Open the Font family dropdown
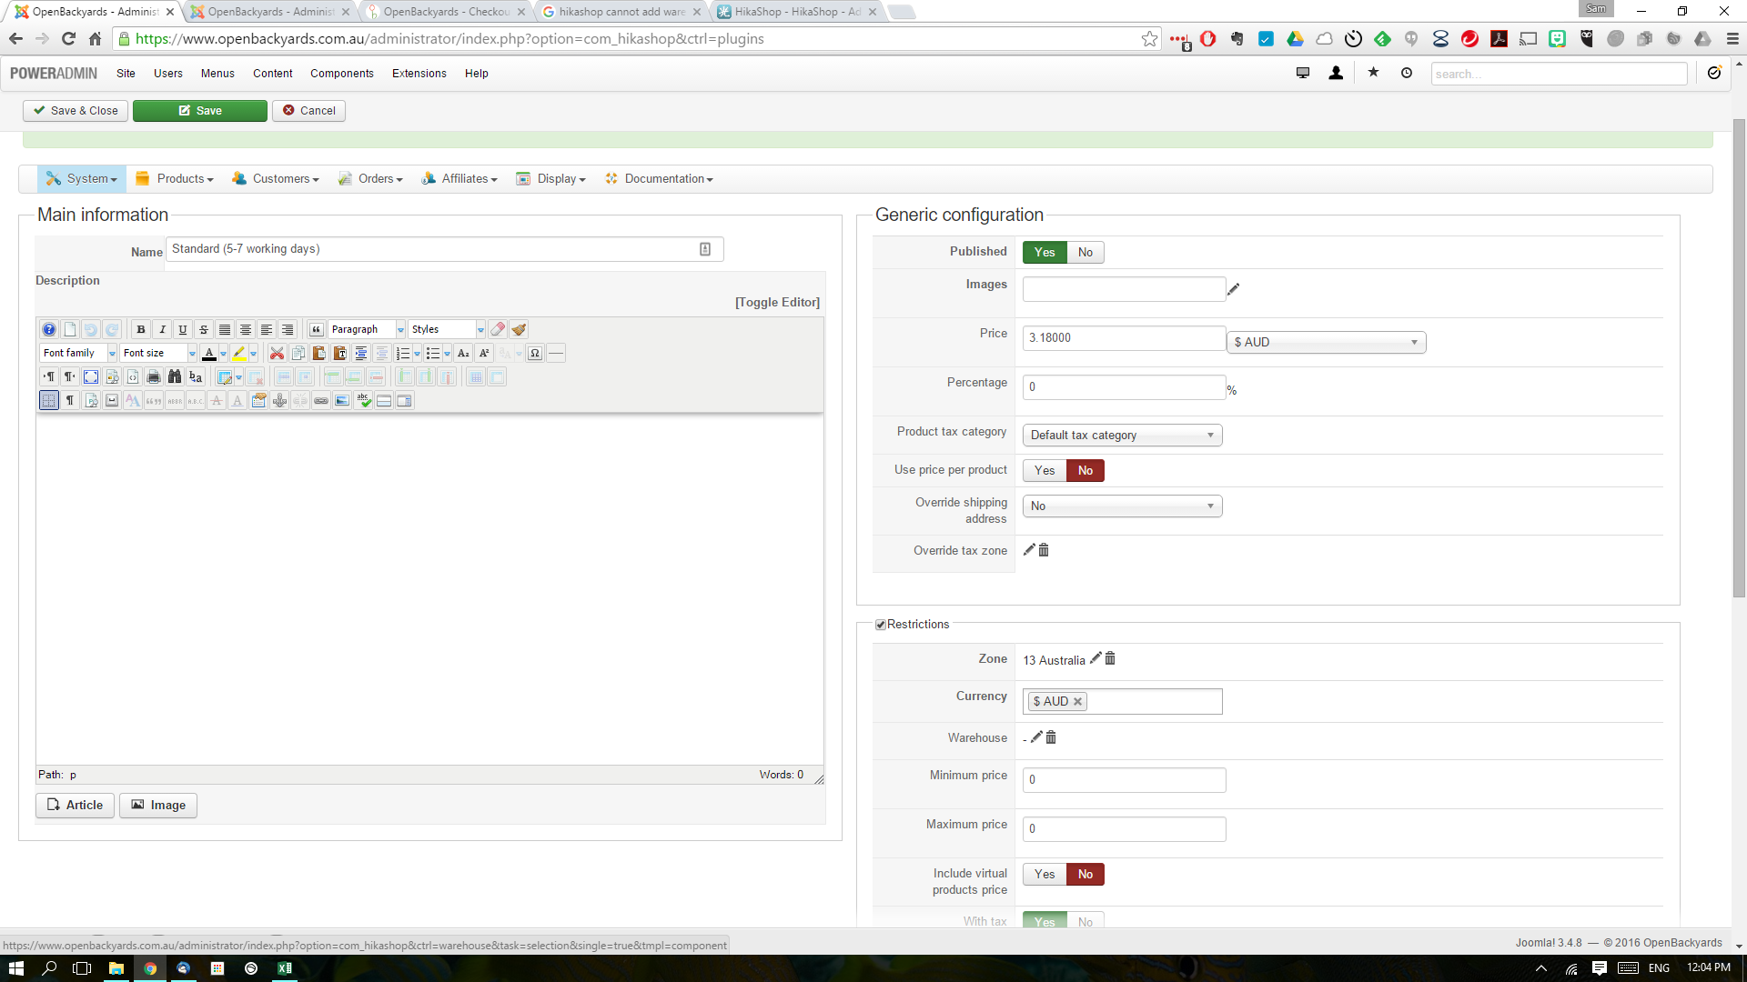This screenshot has height=982, width=1747. pyautogui.click(x=79, y=353)
